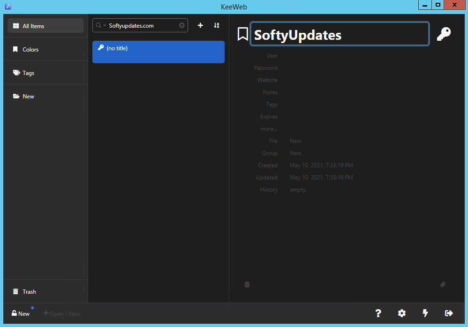
Task: Click the User field
Action: coord(272,56)
